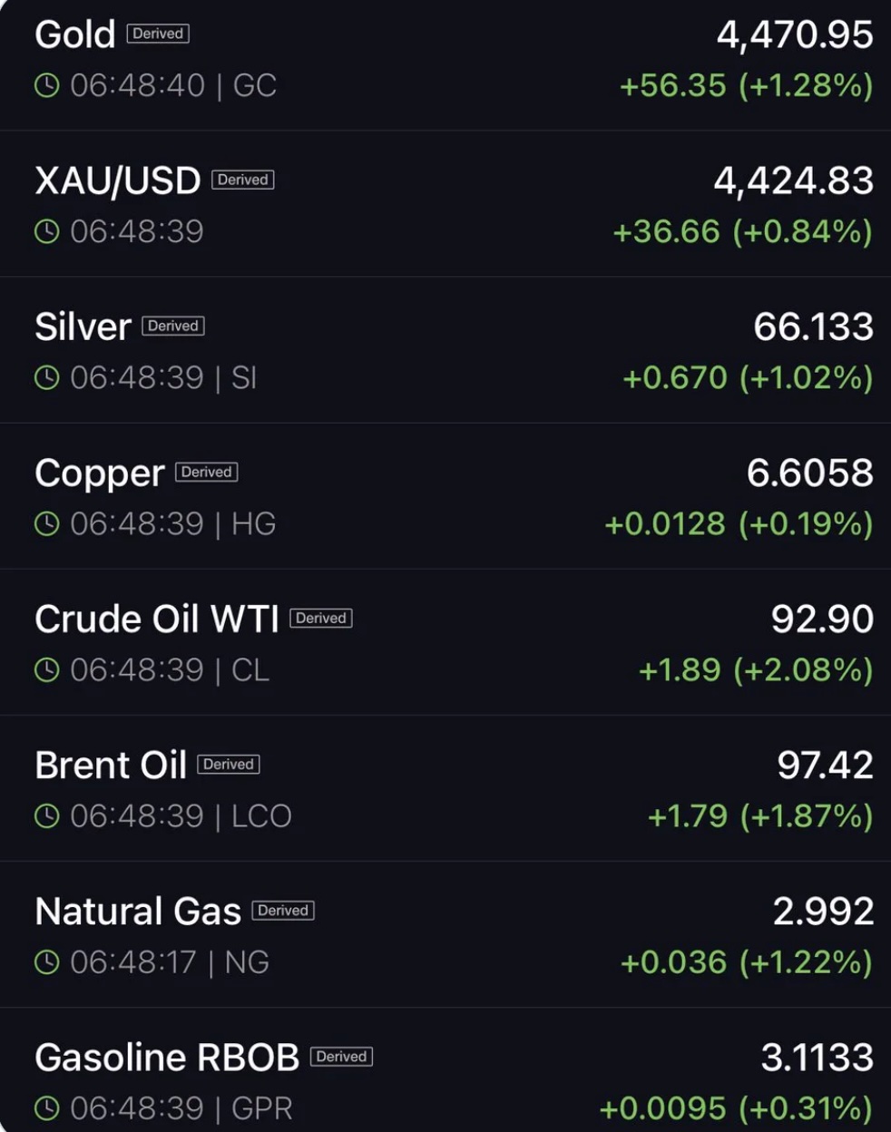The height and width of the screenshot is (1132, 891).
Task: Click the clock icon under Gasoline RBOB
Action: click(47, 1108)
